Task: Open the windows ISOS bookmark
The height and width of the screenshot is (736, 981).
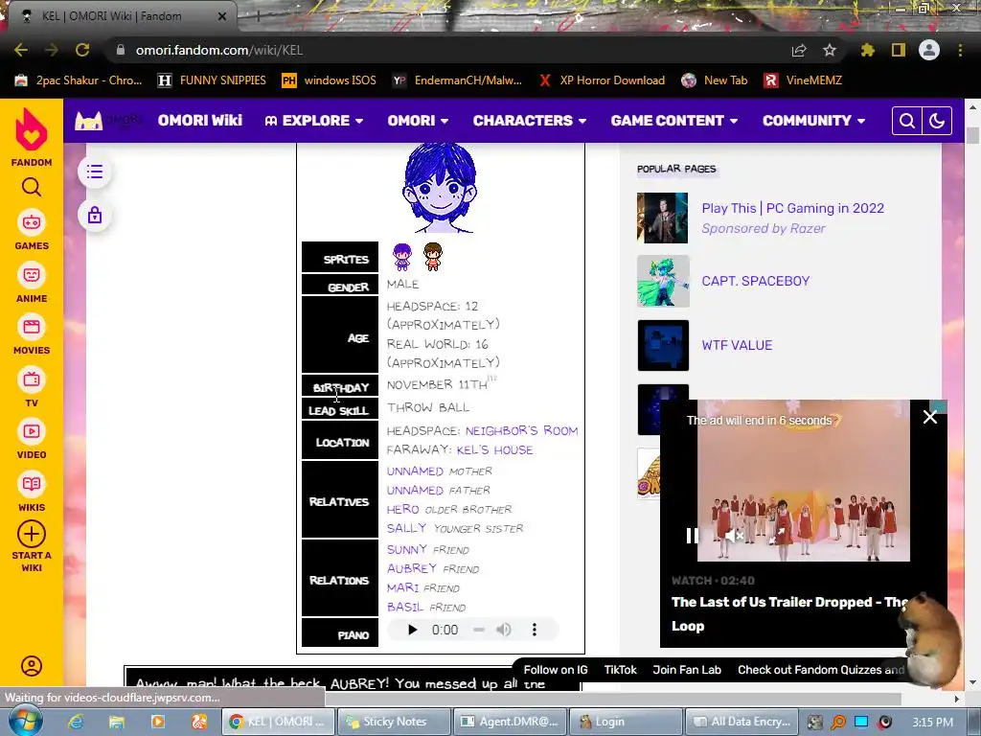Action: coord(330,80)
